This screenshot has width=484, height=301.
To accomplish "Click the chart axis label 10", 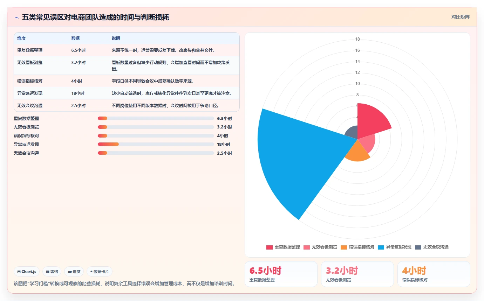I will coord(357,84).
